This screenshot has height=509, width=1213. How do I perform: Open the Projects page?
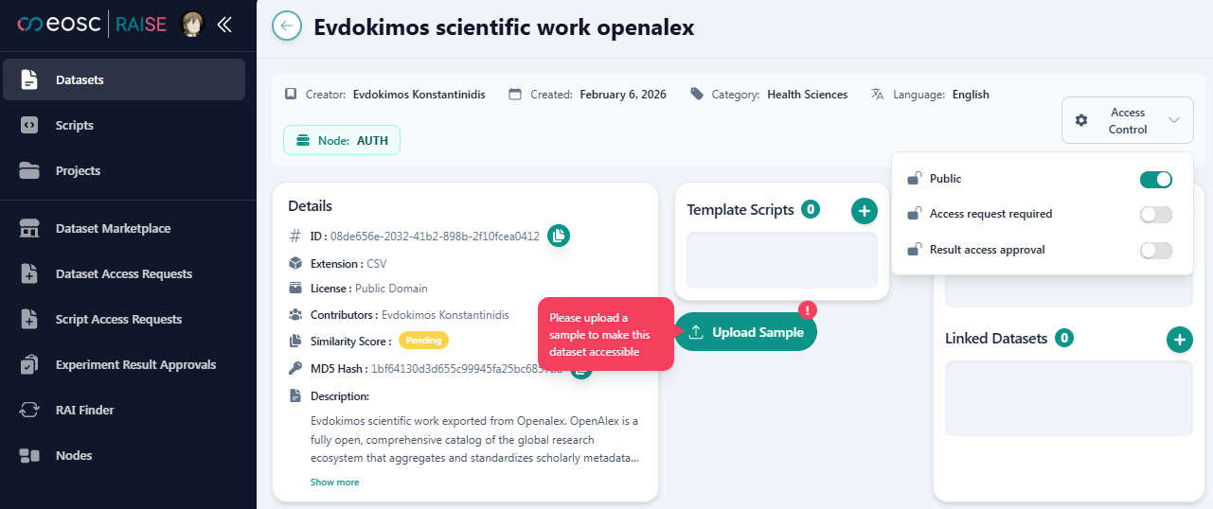pyautogui.click(x=78, y=171)
